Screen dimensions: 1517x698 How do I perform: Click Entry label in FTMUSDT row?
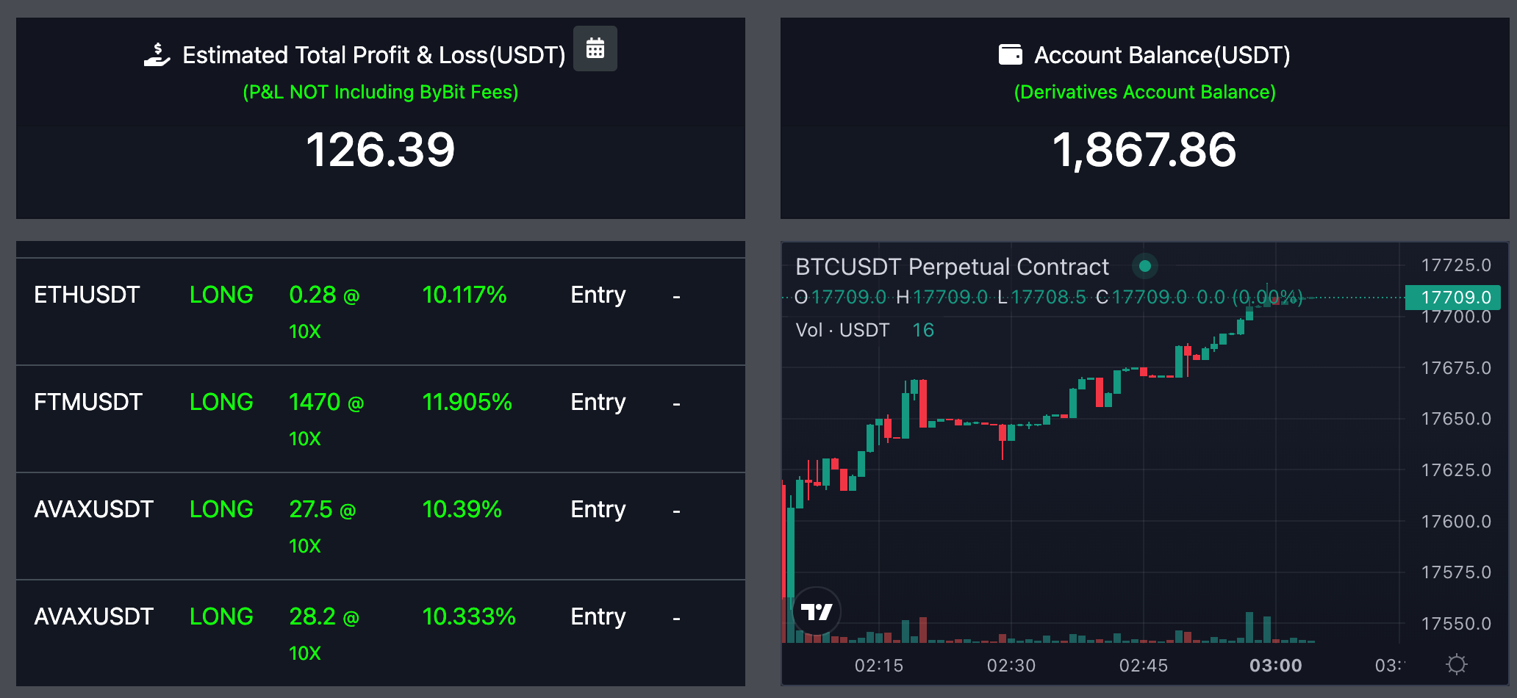(598, 403)
